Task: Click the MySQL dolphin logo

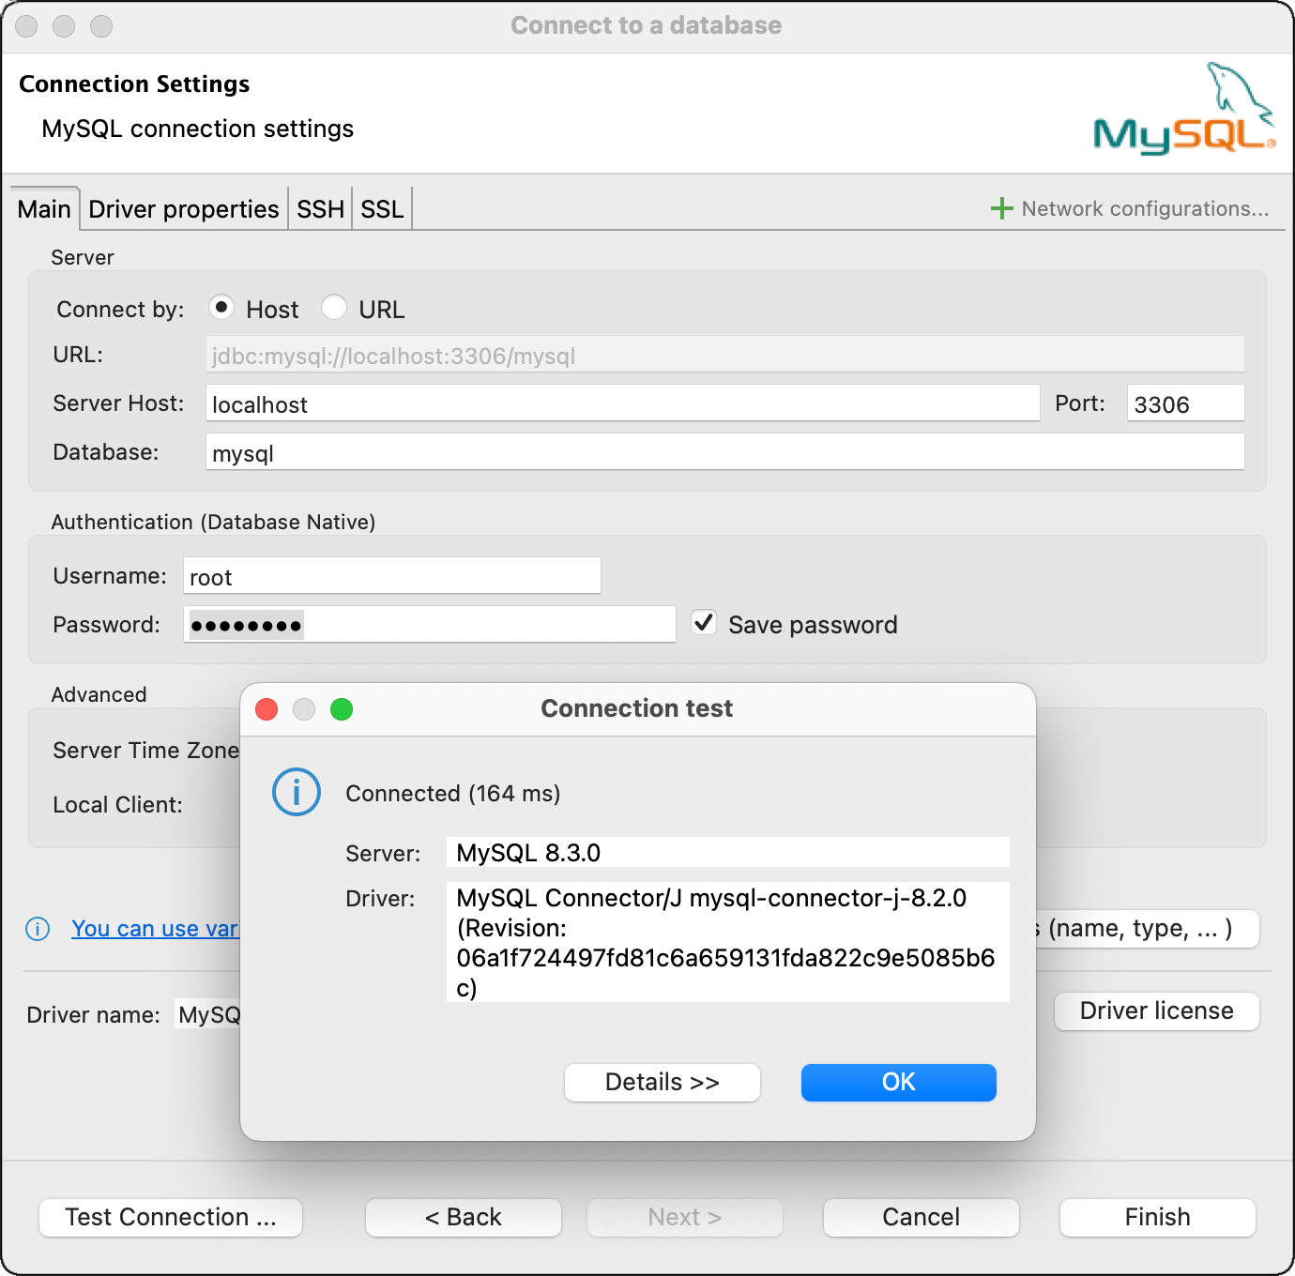Action: point(1184,109)
